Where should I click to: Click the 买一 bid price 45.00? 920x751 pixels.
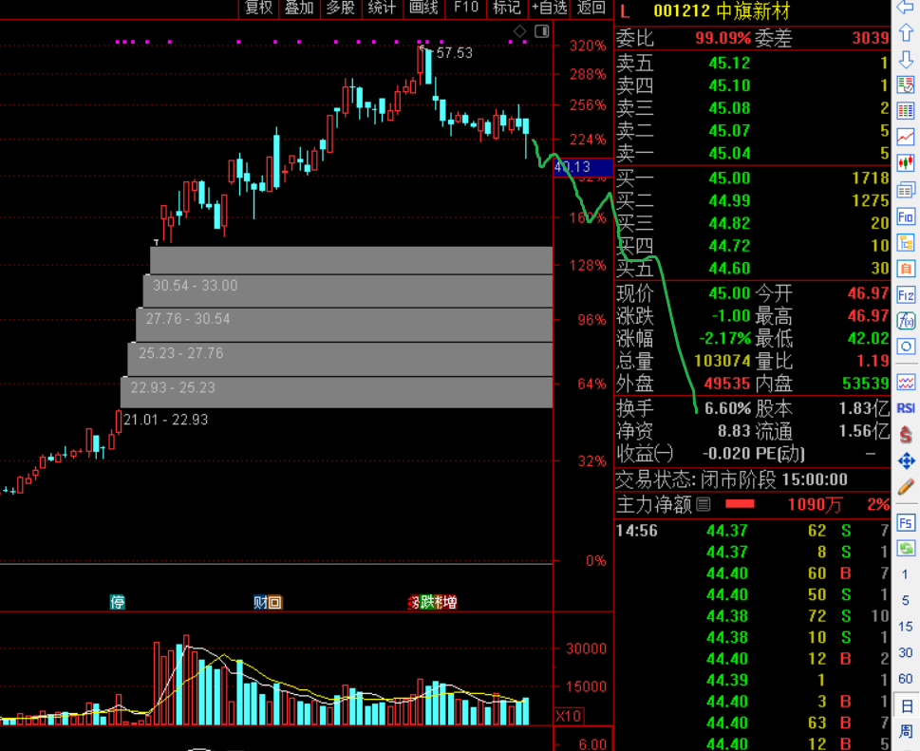point(729,178)
